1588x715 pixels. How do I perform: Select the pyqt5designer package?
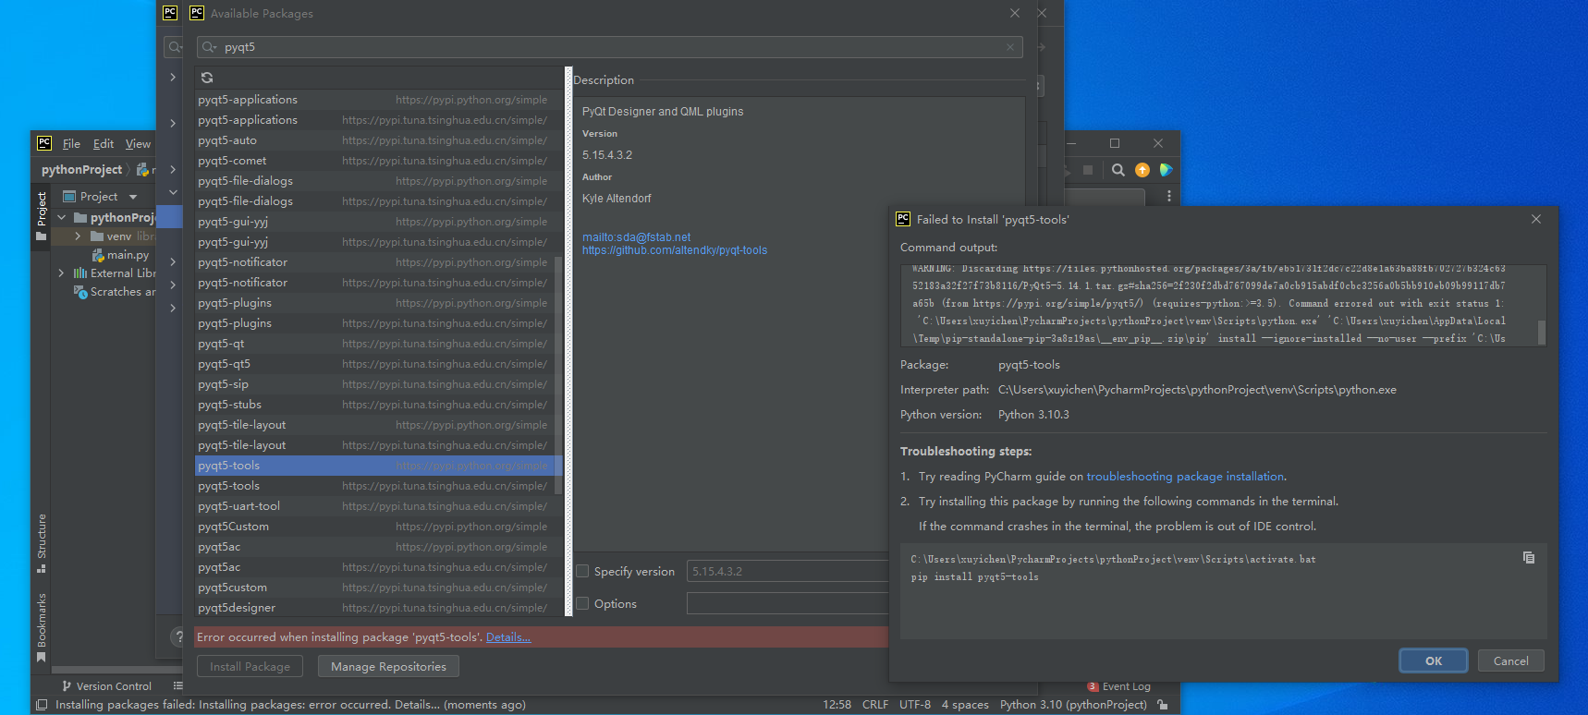tap(374, 608)
